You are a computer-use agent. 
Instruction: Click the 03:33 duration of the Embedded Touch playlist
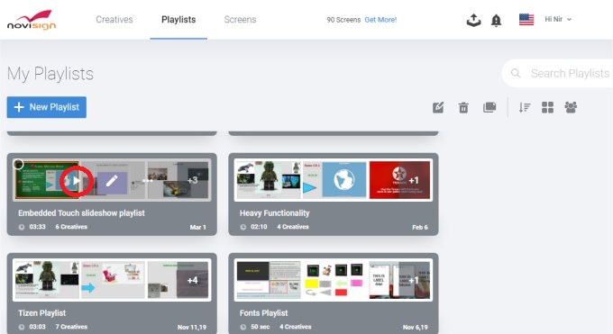37,227
